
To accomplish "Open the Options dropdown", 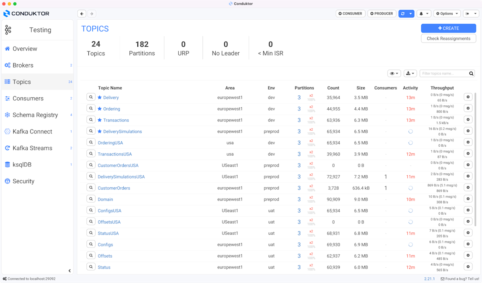I will click(x=447, y=14).
